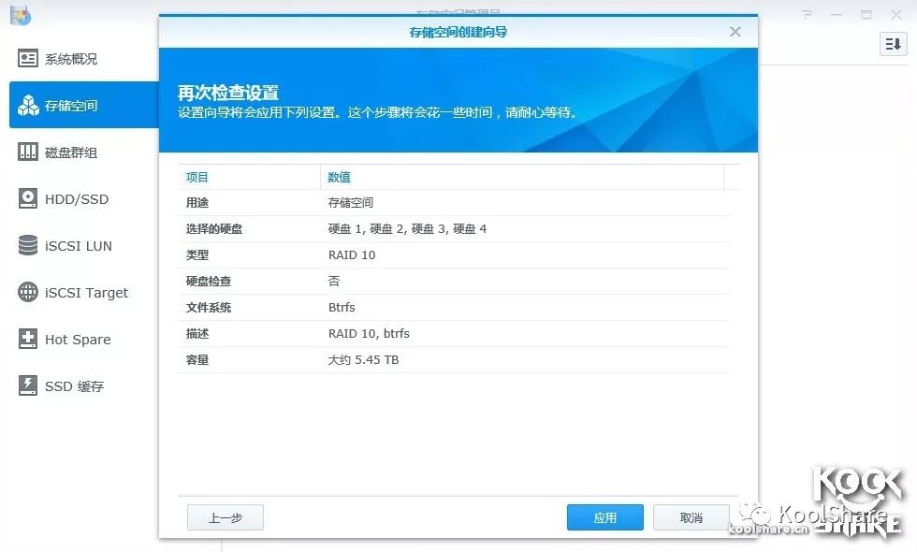917x552 pixels.
Task: Select the 用途 row label
Action: pyautogui.click(x=197, y=203)
